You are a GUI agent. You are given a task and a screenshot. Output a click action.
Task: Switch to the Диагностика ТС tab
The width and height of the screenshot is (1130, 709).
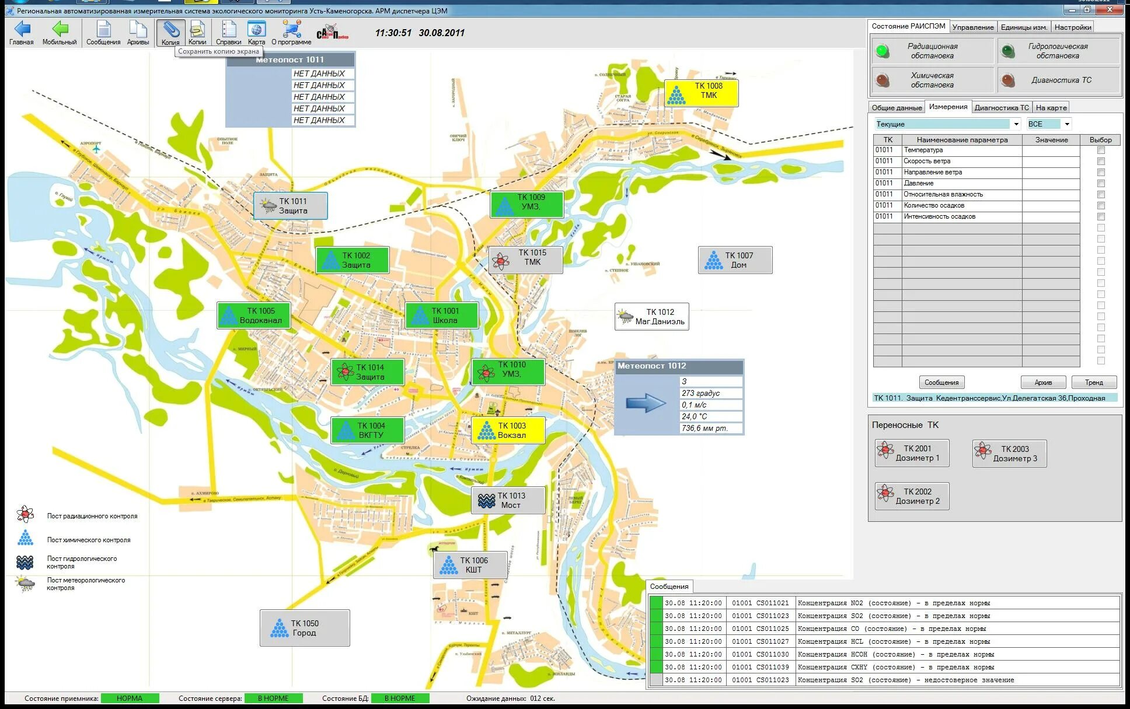tap(1001, 108)
